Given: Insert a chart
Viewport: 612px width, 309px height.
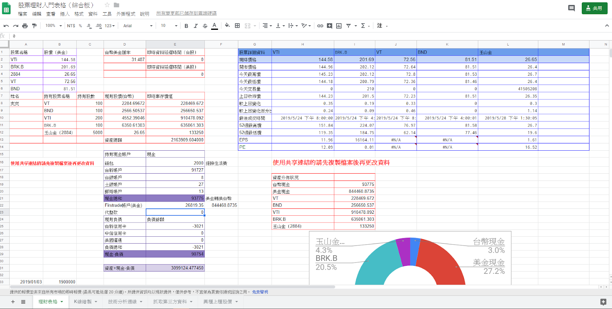Looking at the screenshot, I should [x=339, y=26].
